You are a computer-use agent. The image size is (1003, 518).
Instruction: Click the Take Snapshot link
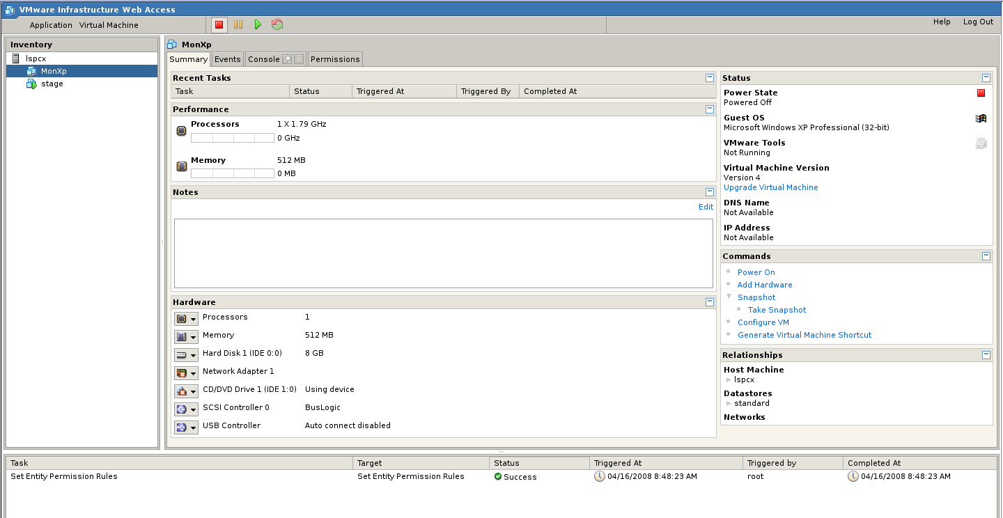pyautogui.click(x=777, y=311)
